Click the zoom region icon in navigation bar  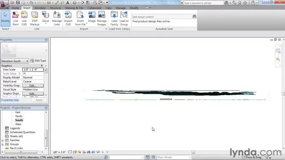pyautogui.click(x=278, y=60)
